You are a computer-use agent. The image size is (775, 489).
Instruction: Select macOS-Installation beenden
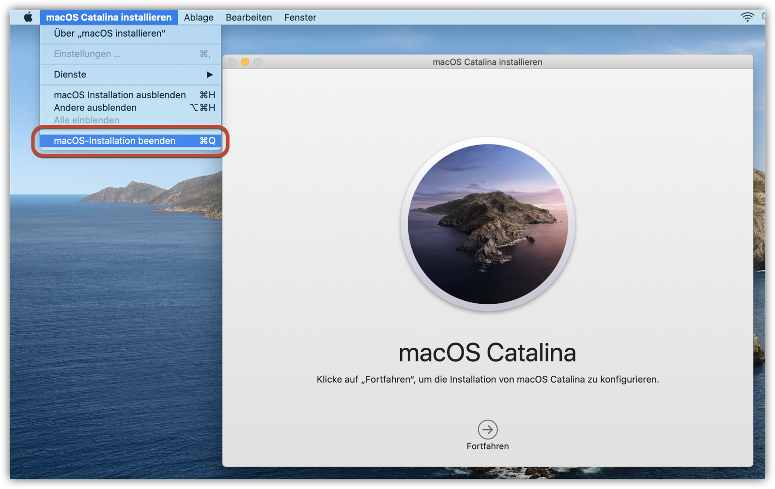point(130,141)
